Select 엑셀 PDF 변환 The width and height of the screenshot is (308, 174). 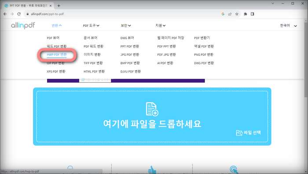[204, 46]
